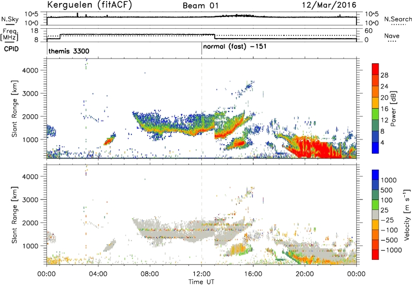
Task: Click the blue bottom of power colorbar
Action: 375,148
